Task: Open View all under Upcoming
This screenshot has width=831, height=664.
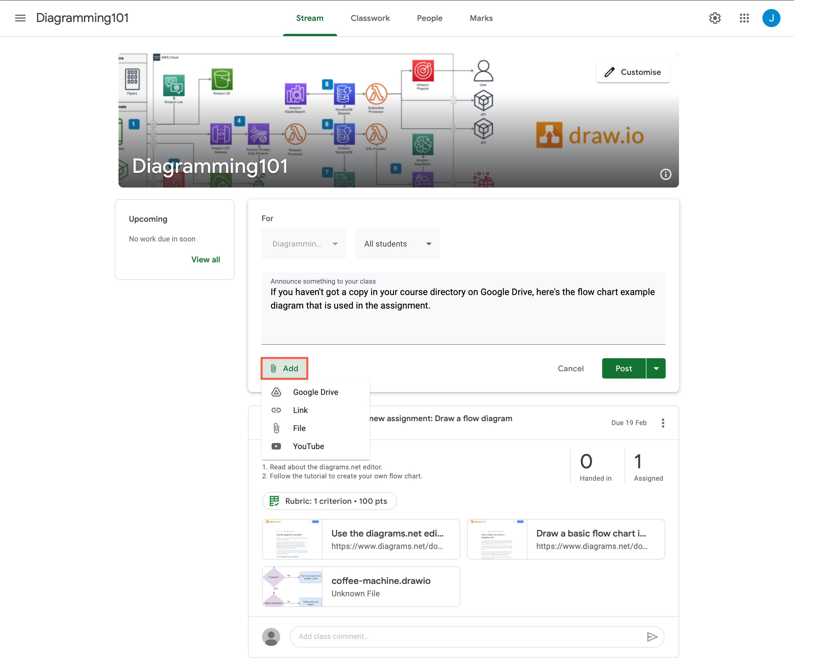Action: [205, 259]
